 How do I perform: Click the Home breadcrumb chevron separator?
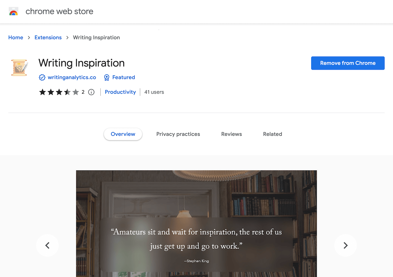pyautogui.click(x=29, y=38)
